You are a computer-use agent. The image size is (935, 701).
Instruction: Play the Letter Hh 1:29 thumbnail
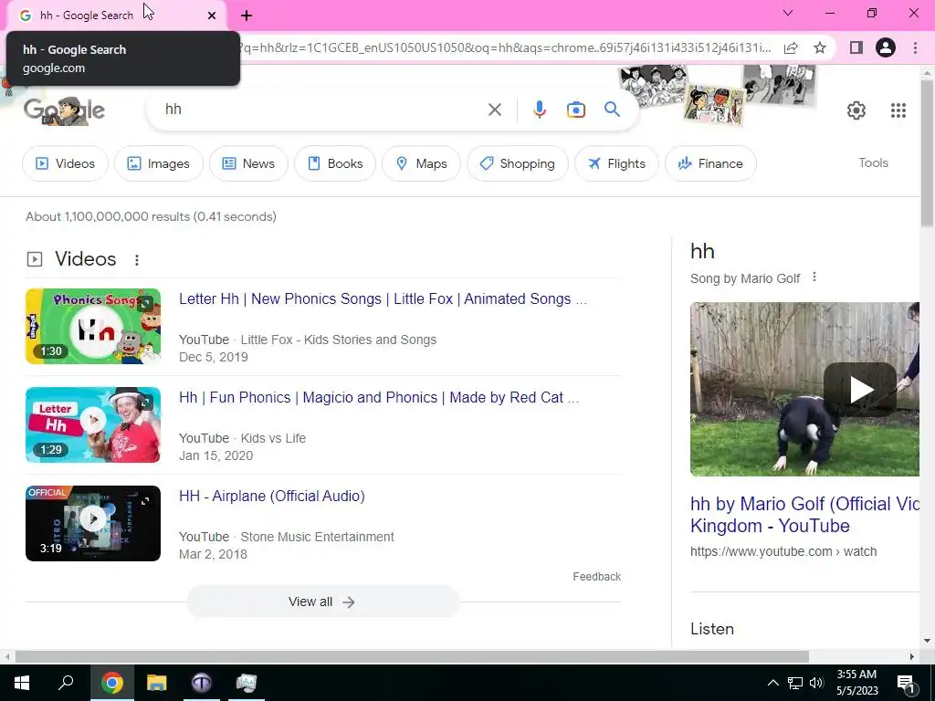coord(93,425)
